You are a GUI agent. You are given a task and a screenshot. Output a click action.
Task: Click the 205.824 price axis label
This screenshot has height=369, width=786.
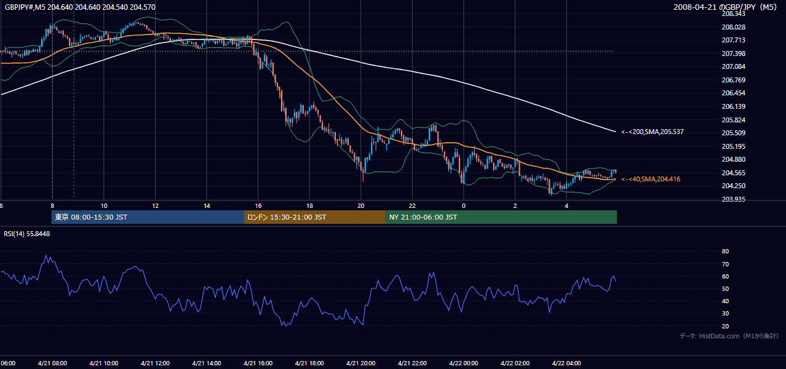click(x=734, y=120)
